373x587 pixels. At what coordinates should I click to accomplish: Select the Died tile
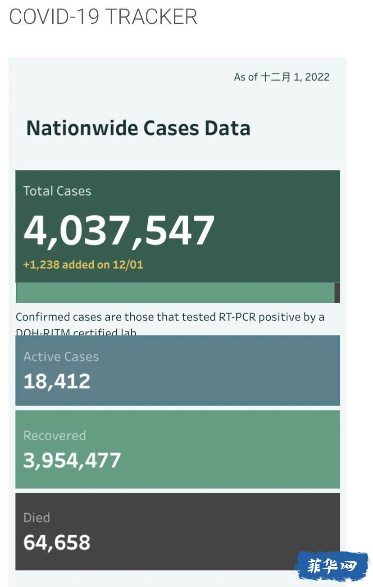tap(177, 532)
